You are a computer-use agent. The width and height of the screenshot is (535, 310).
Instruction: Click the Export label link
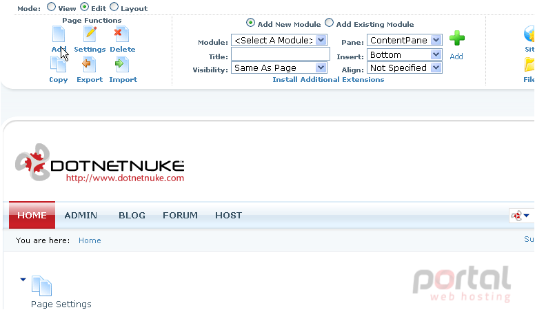coord(90,79)
